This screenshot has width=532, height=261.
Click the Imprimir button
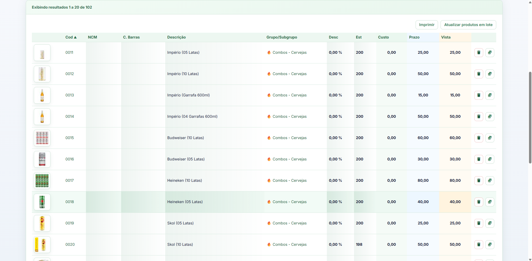(x=427, y=25)
